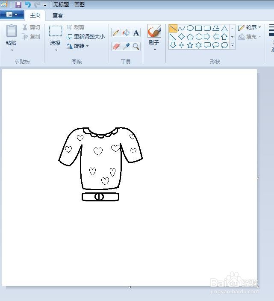274x301 pixels.
Task: Choose the Rounded rectangle shape
Action: [x=207, y=28]
